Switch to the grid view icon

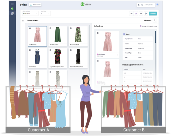click(141, 13)
